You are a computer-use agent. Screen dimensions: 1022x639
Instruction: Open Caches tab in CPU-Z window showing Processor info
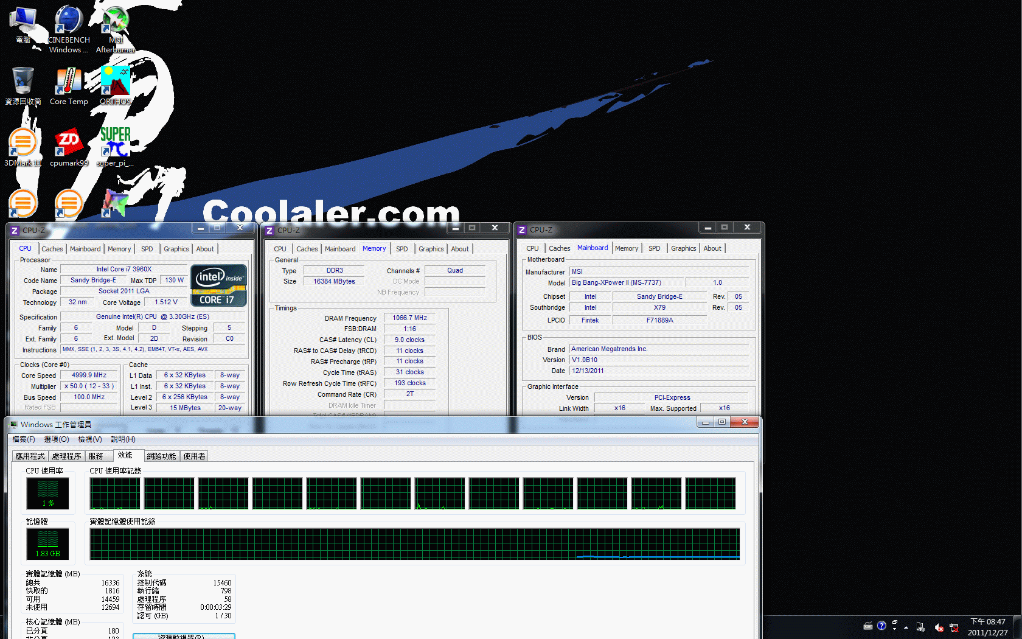pos(52,249)
